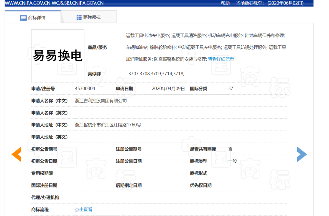Click the 点击查看 trademark flow link

[x=84, y=209]
